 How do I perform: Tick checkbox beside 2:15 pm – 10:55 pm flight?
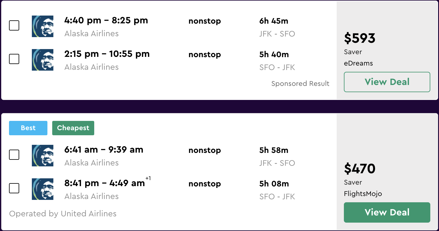(x=14, y=59)
